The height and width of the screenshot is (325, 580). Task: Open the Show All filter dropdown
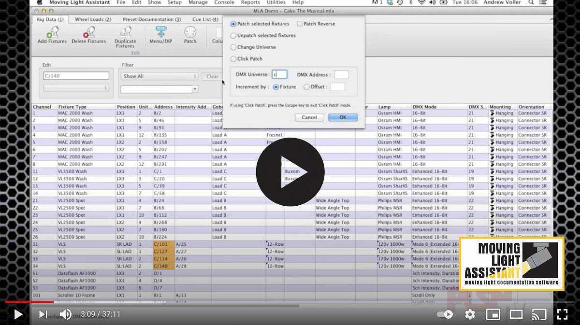click(x=159, y=76)
